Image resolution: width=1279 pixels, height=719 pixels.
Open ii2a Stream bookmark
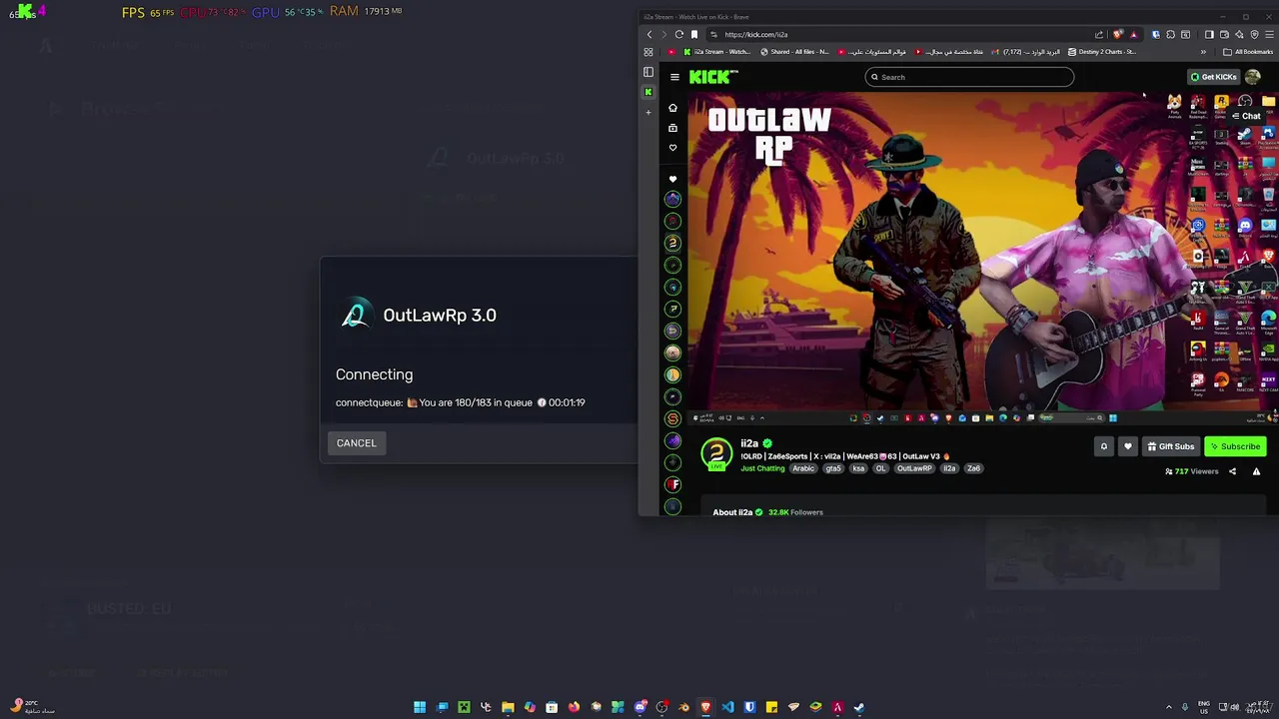pos(716,52)
